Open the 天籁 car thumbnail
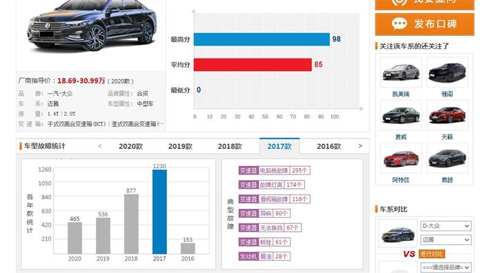The height and width of the screenshot is (273, 483). click(x=447, y=115)
